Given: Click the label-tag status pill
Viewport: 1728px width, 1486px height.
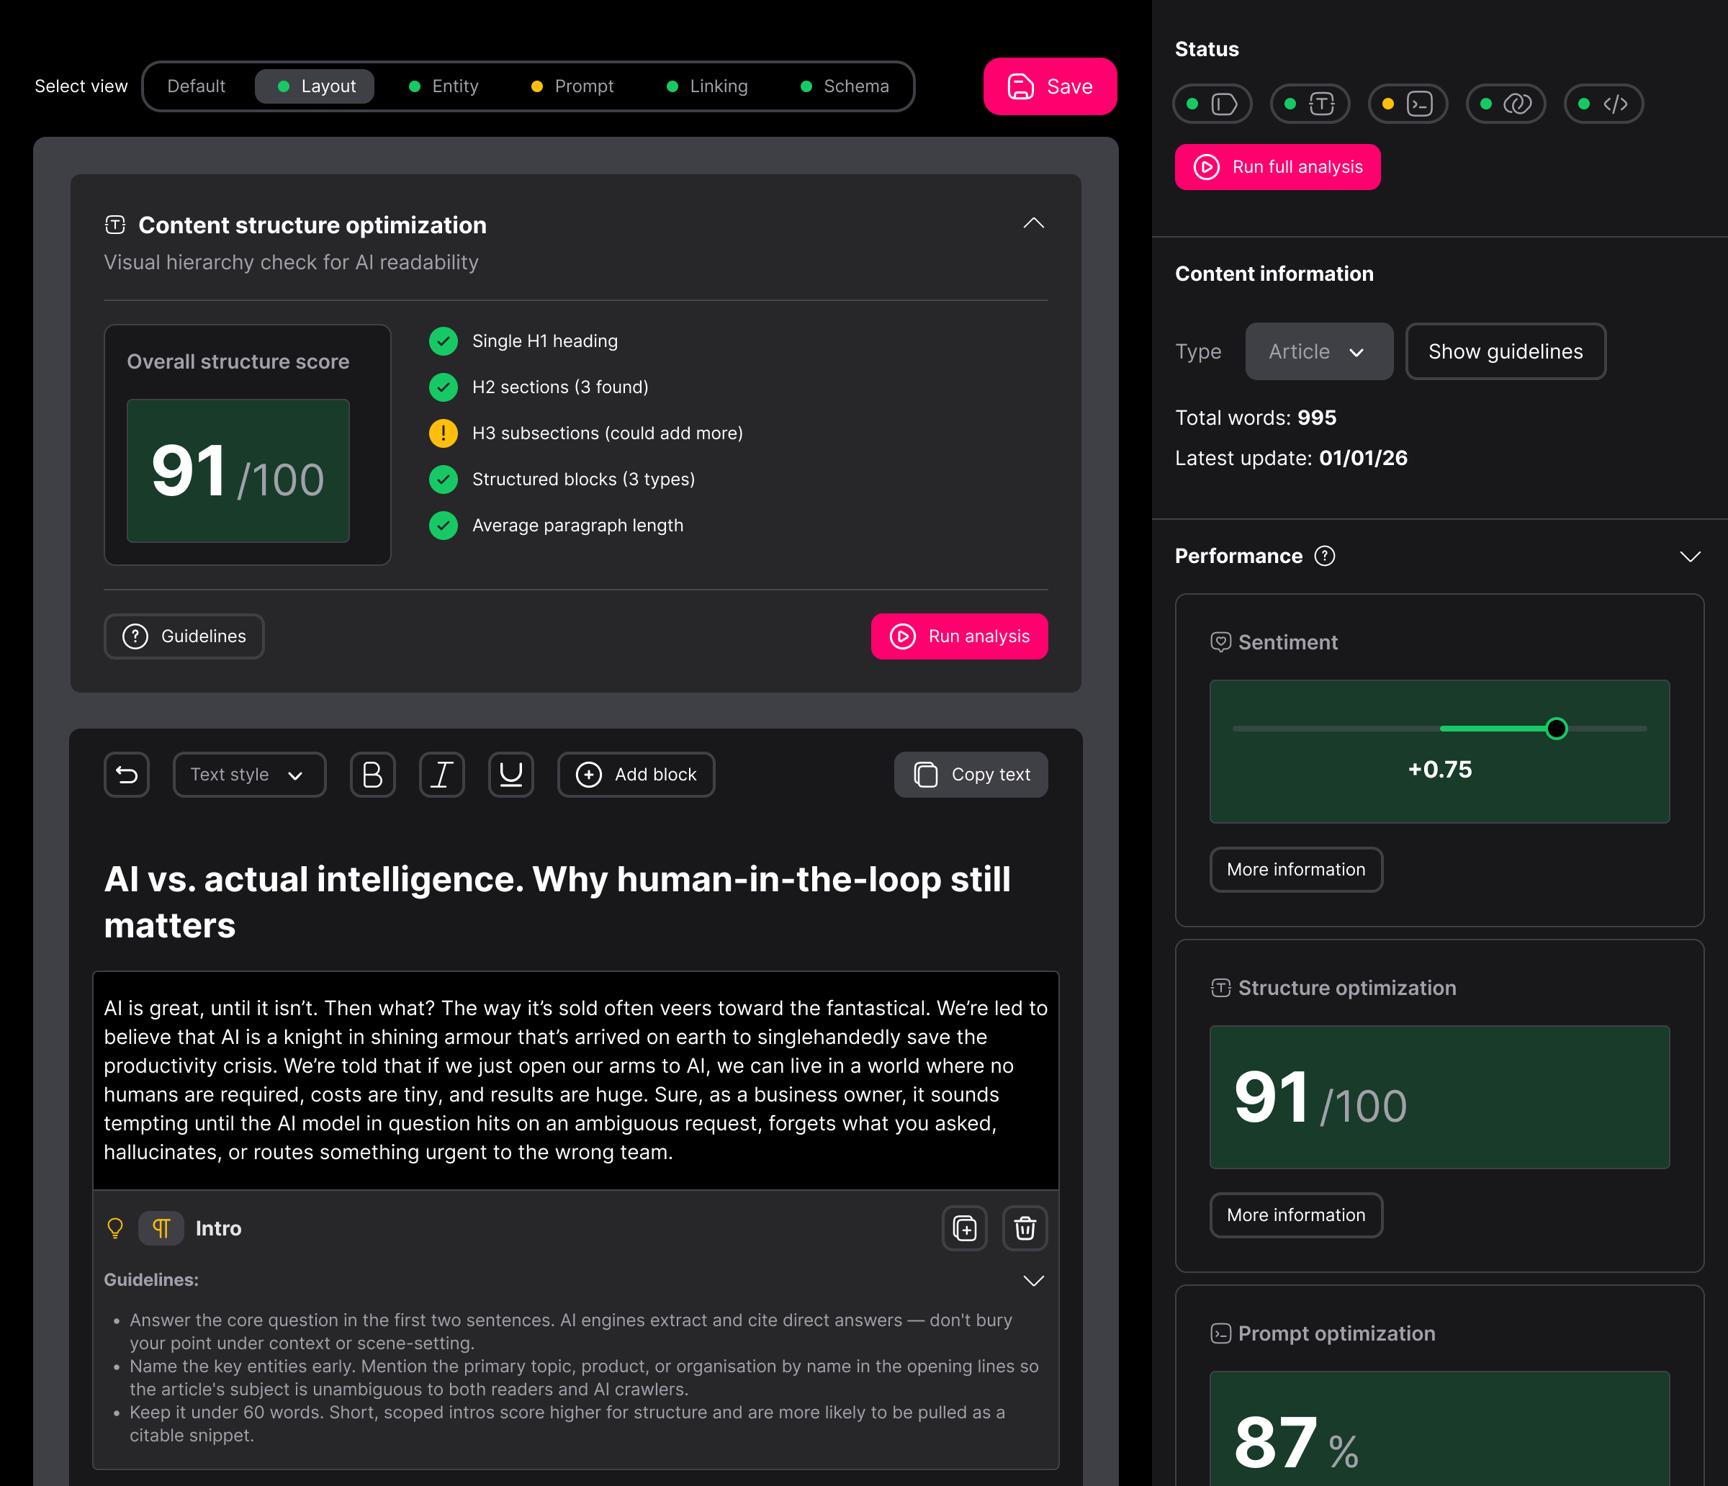Looking at the screenshot, I should click(x=1212, y=104).
